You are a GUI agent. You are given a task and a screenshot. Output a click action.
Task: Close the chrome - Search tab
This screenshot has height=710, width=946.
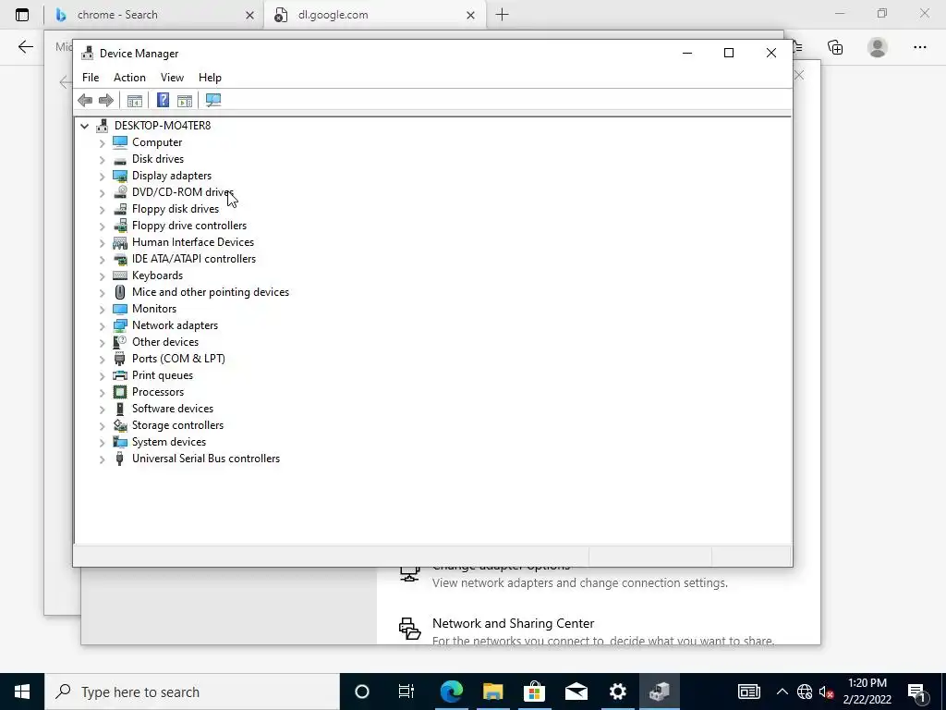click(249, 15)
